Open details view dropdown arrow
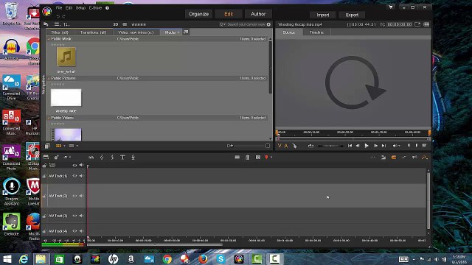Screen dimensions: 472x265 click(x=77, y=146)
